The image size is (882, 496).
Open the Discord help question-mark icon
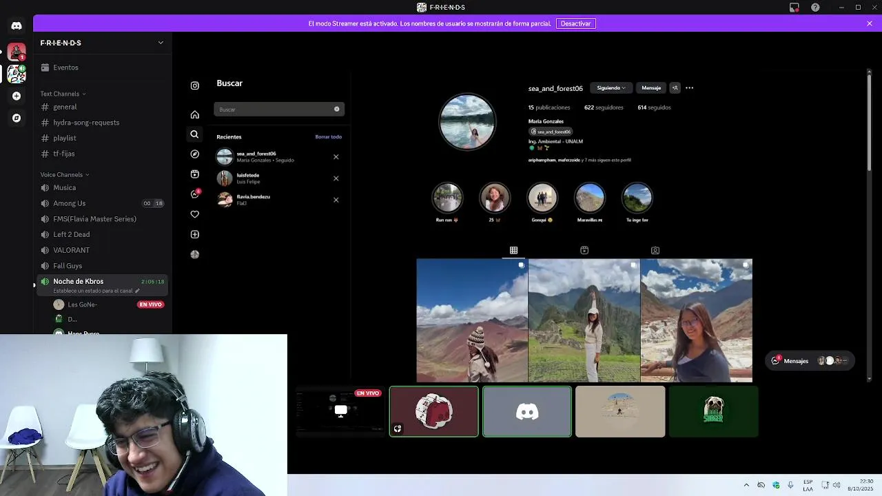pos(815,7)
